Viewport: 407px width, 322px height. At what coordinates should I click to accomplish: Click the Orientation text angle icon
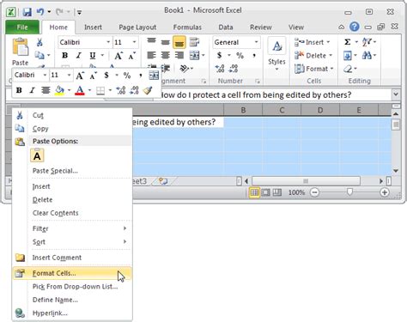pos(185,69)
